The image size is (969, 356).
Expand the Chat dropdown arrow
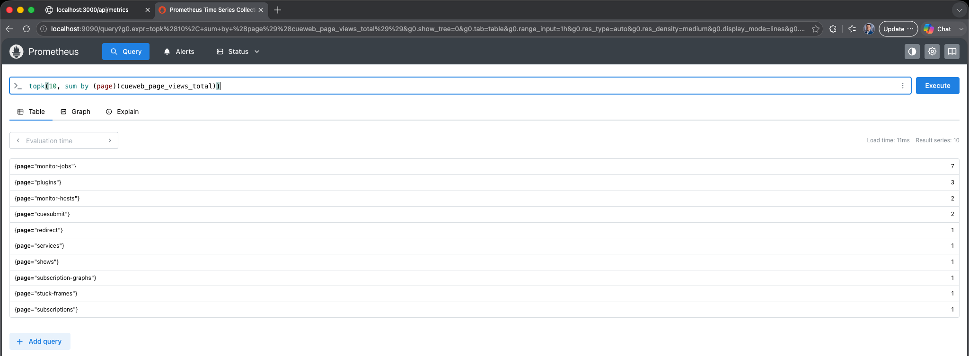(961, 29)
